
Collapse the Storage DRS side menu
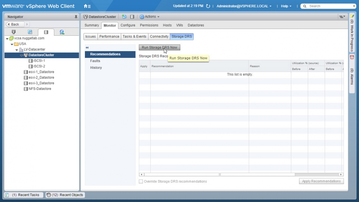point(87,48)
